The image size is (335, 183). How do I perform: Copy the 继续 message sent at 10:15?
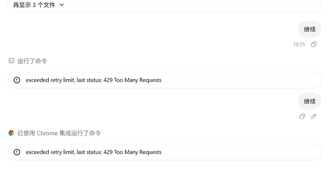pos(314,45)
